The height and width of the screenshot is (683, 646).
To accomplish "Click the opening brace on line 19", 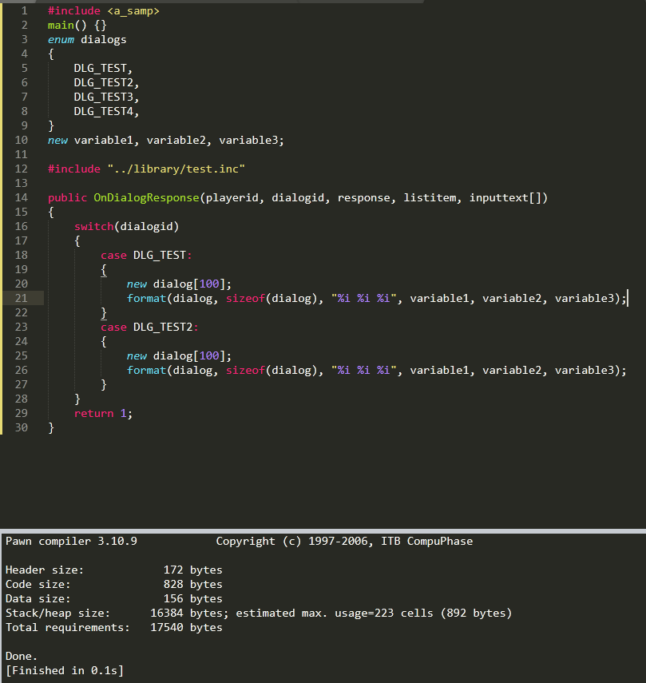I will (x=104, y=270).
